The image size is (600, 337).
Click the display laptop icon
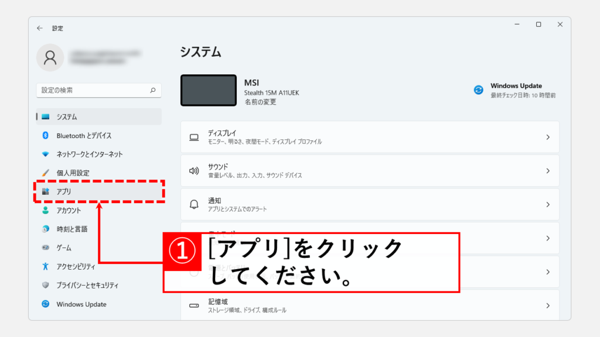tap(194, 137)
